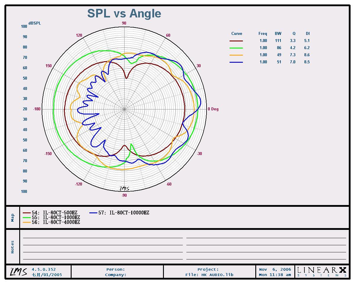This screenshot has width=355, height=284.
Task: Click the "-90" angle label below the plot
Action: click(x=124, y=195)
